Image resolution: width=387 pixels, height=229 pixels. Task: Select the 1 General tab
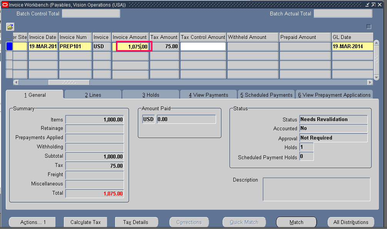[35, 95]
